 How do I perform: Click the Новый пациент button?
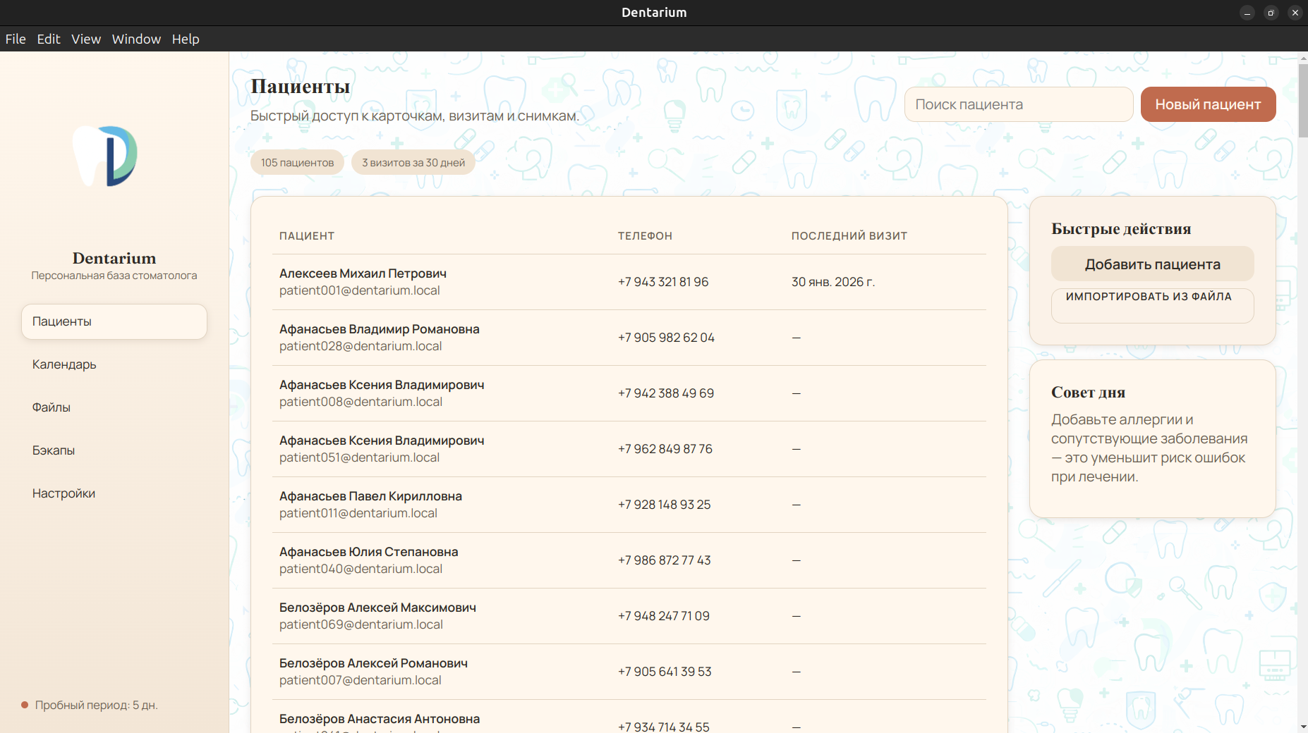point(1207,104)
